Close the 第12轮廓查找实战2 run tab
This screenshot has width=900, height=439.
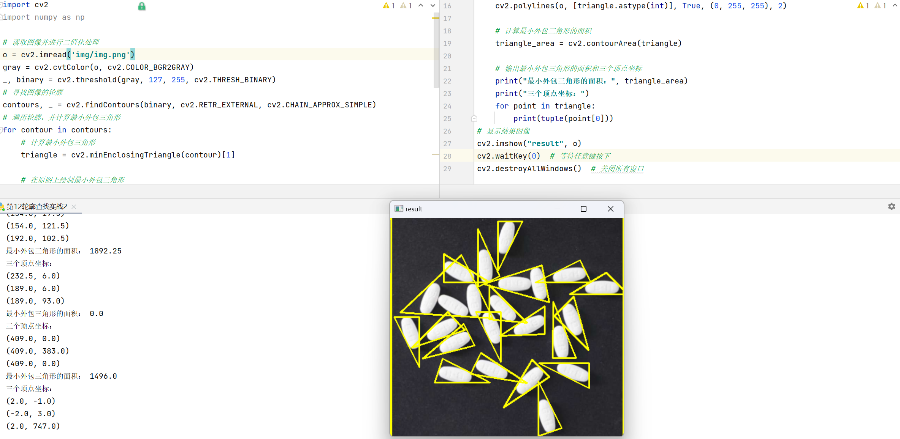click(x=74, y=206)
